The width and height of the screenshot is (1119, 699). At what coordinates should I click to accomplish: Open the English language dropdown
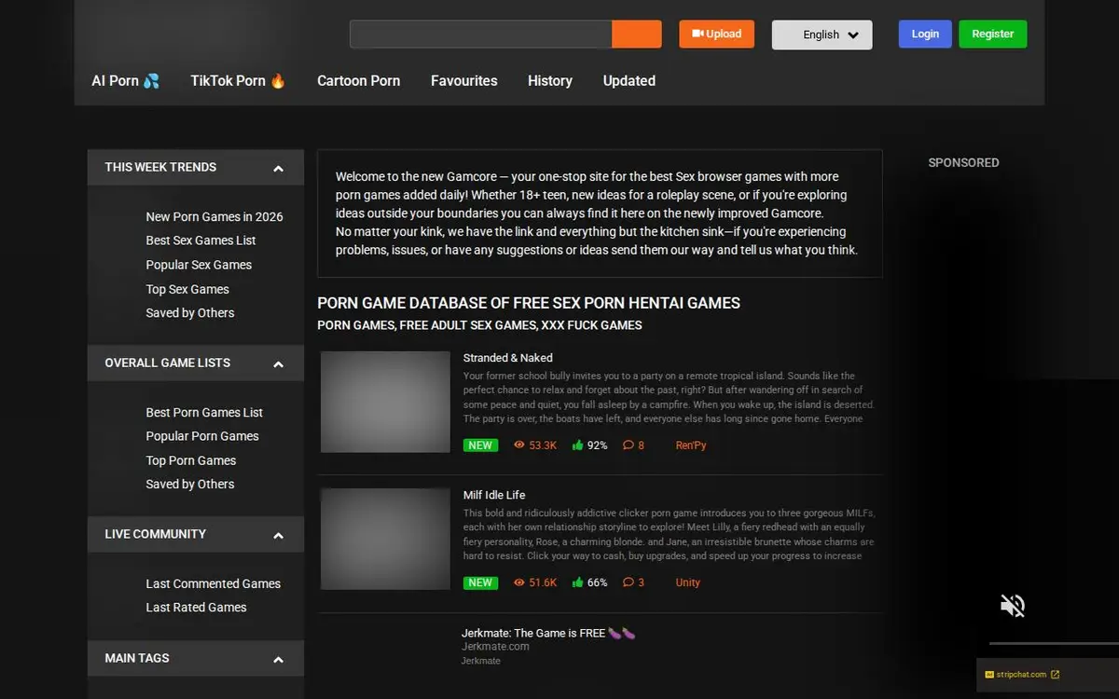[822, 34]
